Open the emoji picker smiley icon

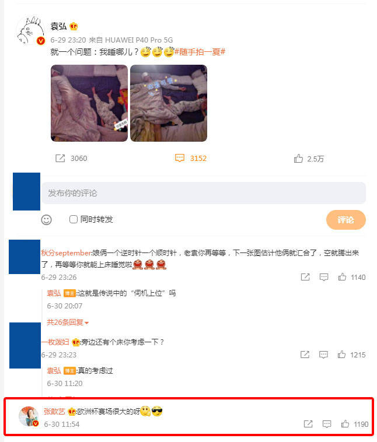tap(47, 220)
